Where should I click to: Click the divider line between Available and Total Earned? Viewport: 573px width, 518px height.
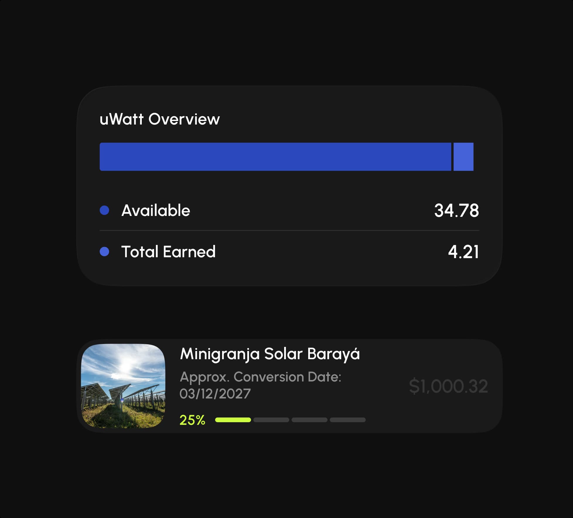(289, 231)
